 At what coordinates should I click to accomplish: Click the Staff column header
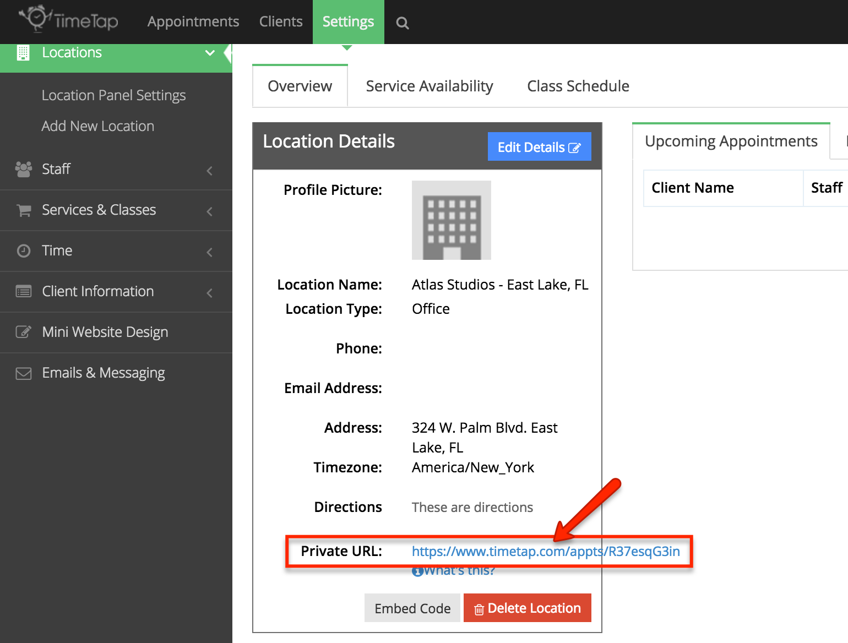coord(827,188)
